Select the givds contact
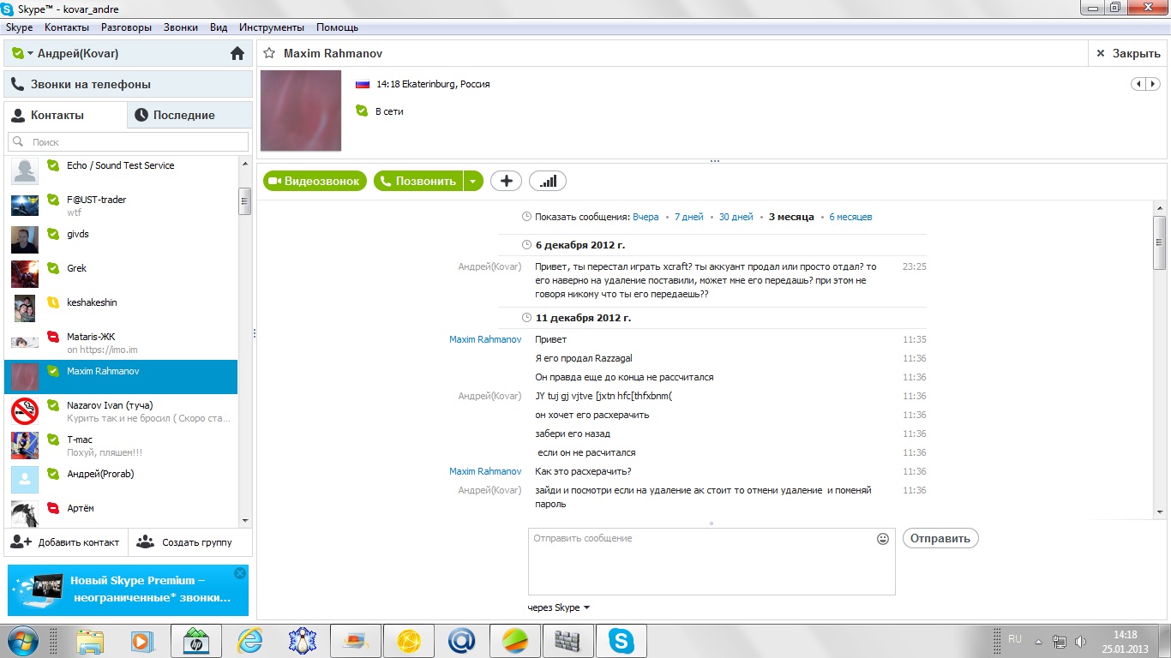The height and width of the screenshot is (658, 1171). pyautogui.click(x=121, y=240)
